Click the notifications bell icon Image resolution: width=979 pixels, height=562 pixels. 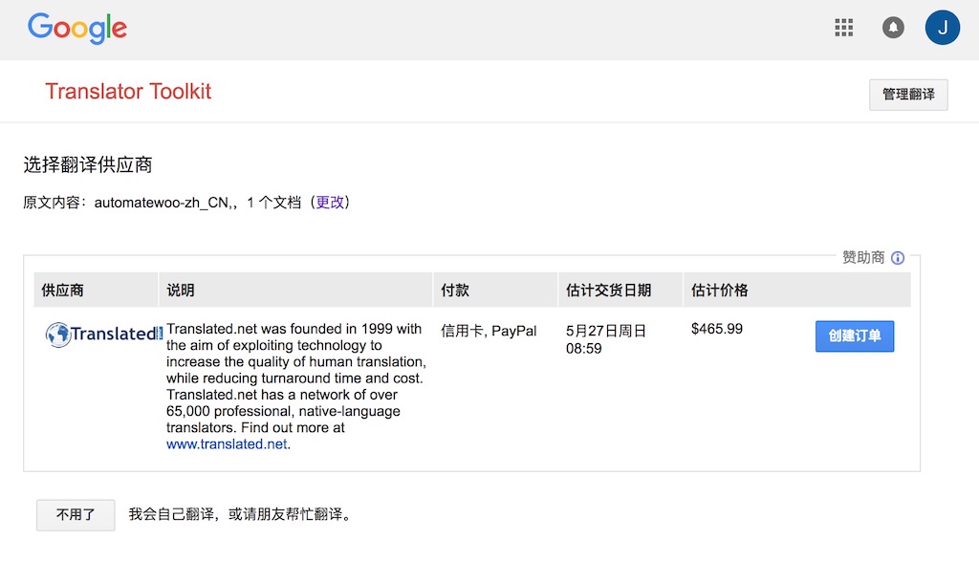[893, 28]
